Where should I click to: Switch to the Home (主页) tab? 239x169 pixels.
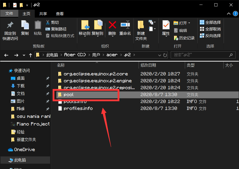point(26,14)
